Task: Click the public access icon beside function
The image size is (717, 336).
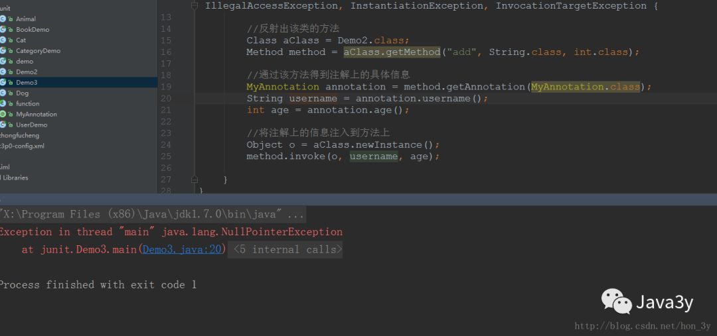Action: click(11, 103)
